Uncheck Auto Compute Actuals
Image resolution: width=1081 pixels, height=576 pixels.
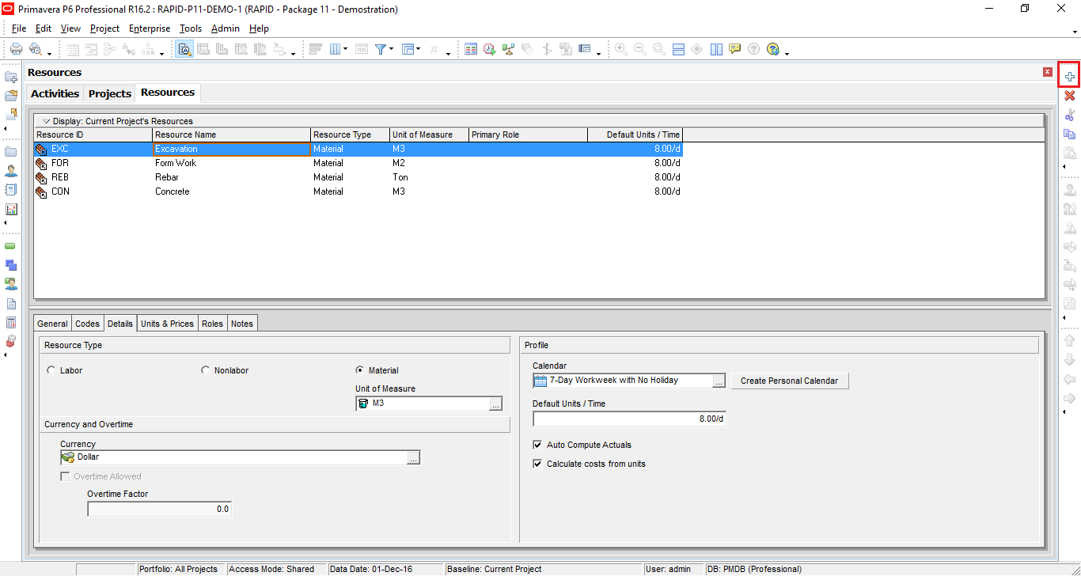coord(537,445)
